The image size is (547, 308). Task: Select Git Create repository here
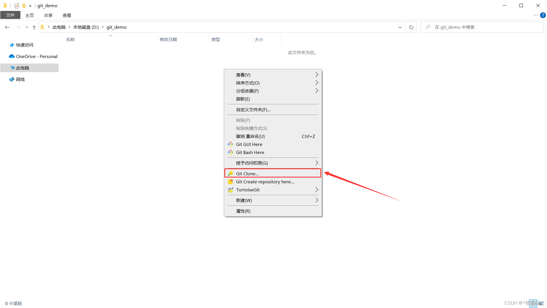point(265,182)
